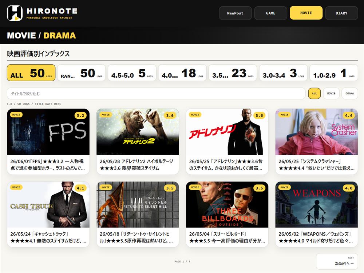Filter by the 3.5... rating with 23 logs
Viewport: 364px width, 273px height.
click(233, 73)
